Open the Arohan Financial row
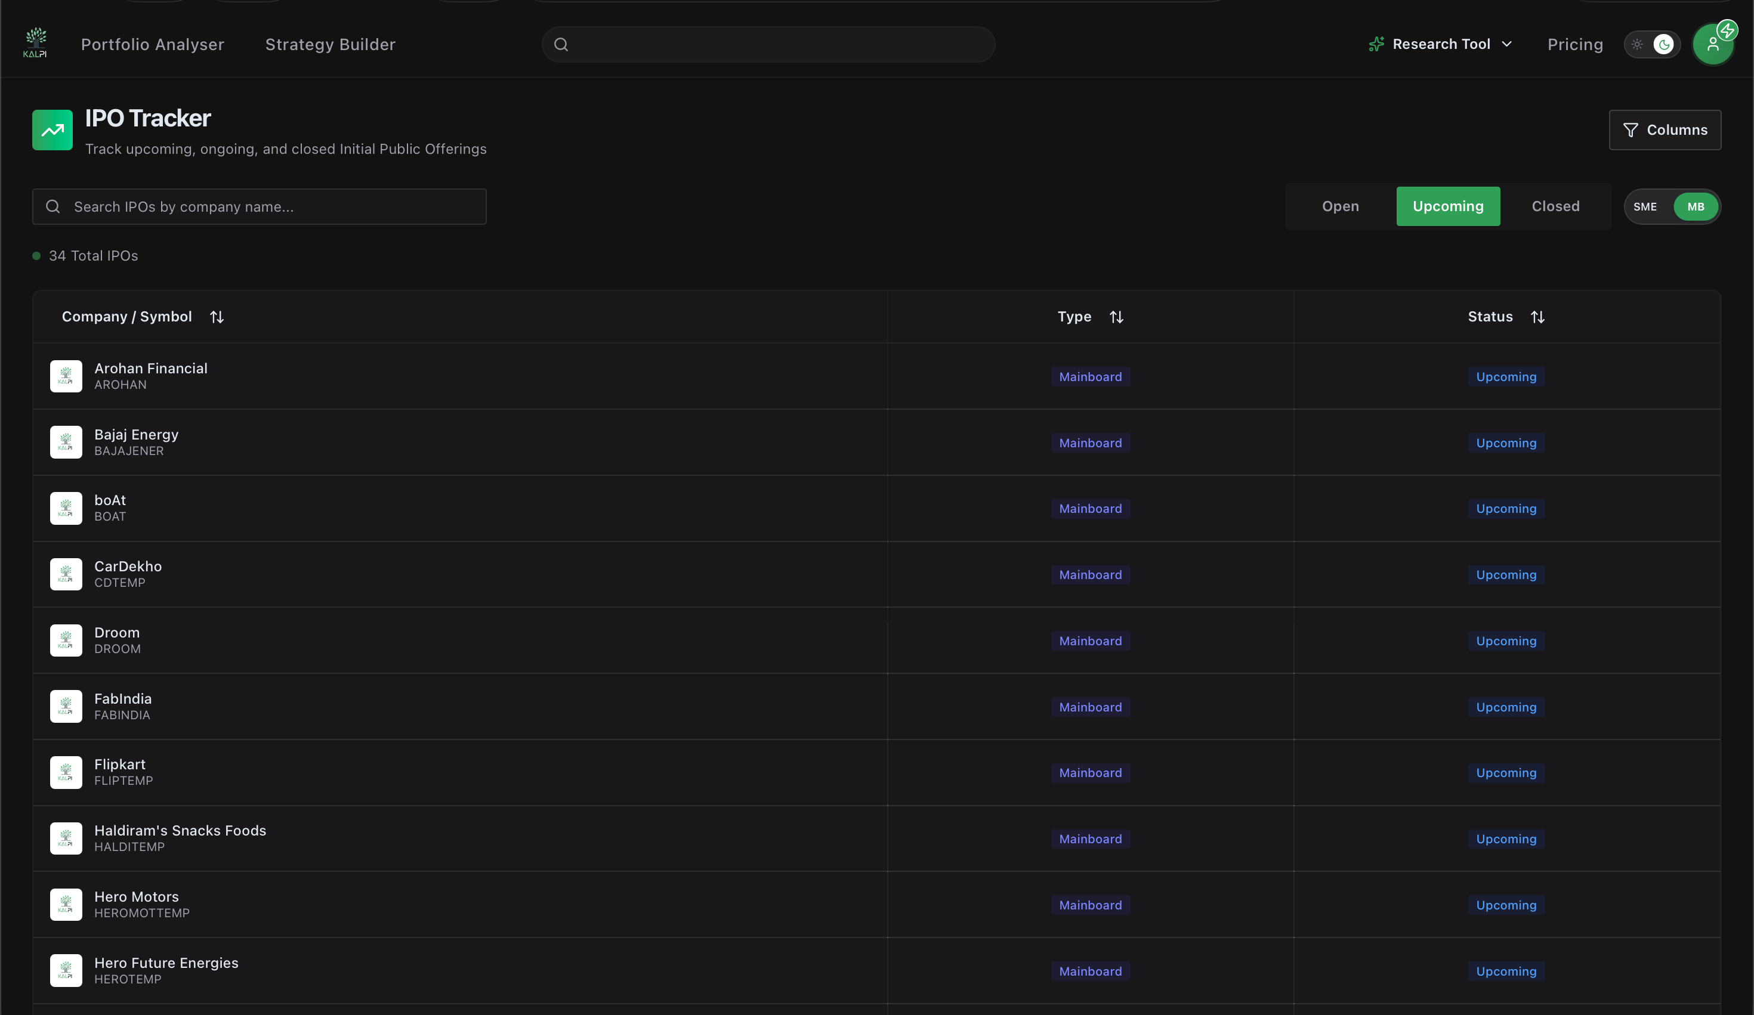 (876, 376)
